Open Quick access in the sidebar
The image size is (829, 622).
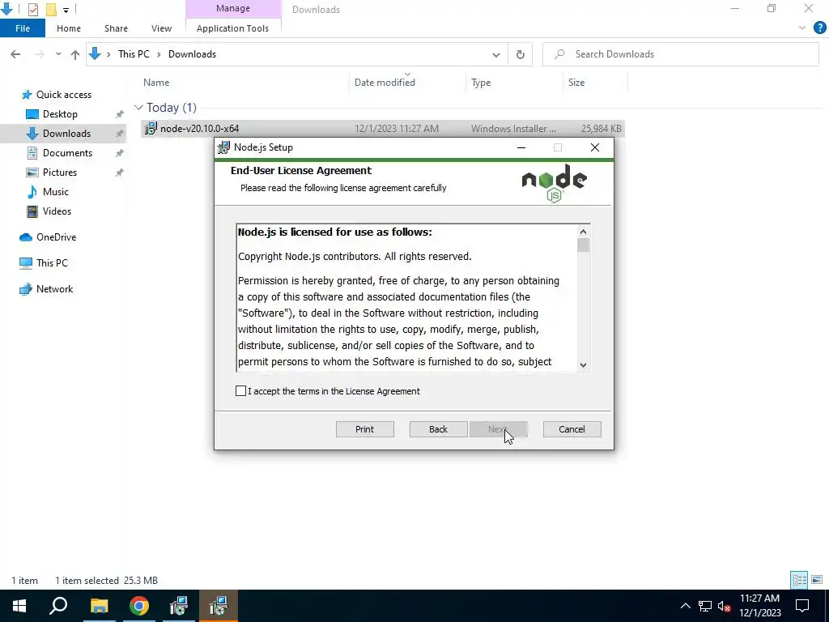point(63,95)
